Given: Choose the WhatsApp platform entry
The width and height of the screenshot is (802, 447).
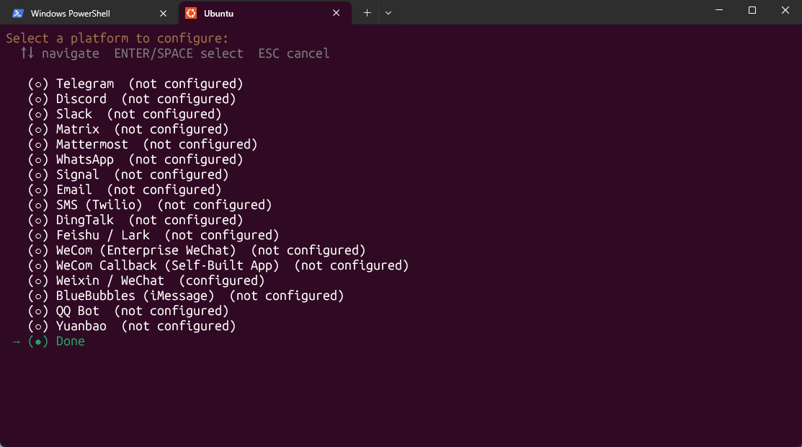Looking at the screenshot, I should (x=85, y=159).
